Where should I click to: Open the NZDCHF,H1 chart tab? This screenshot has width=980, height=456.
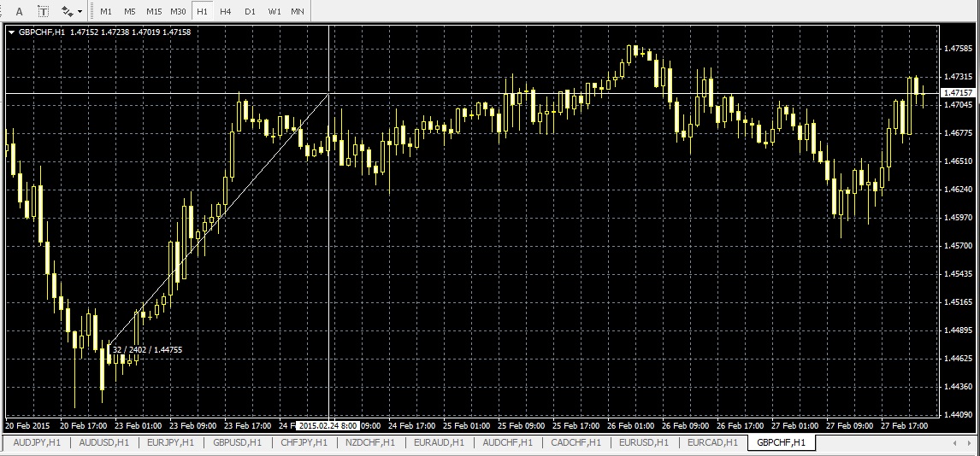click(x=370, y=442)
